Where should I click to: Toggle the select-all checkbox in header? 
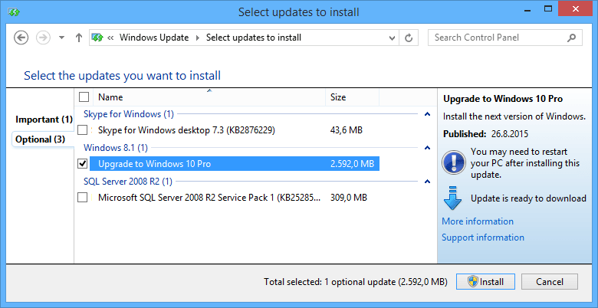click(84, 97)
